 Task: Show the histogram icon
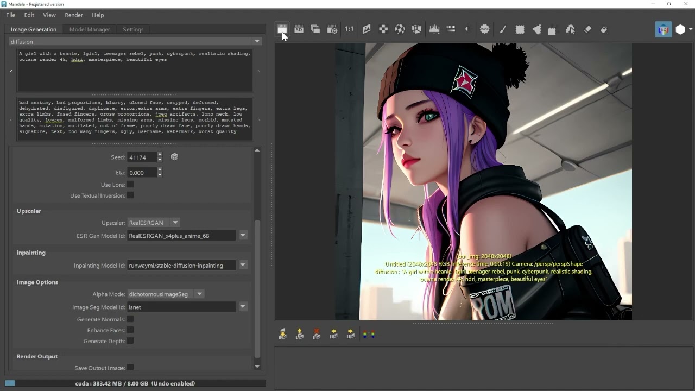[434, 29]
